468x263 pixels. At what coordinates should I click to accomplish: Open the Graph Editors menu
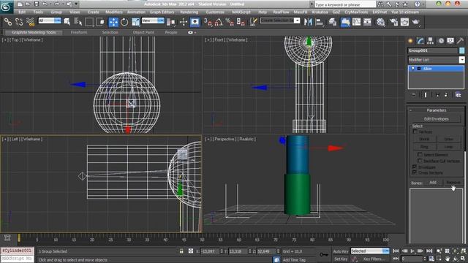[x=162, y=12]
